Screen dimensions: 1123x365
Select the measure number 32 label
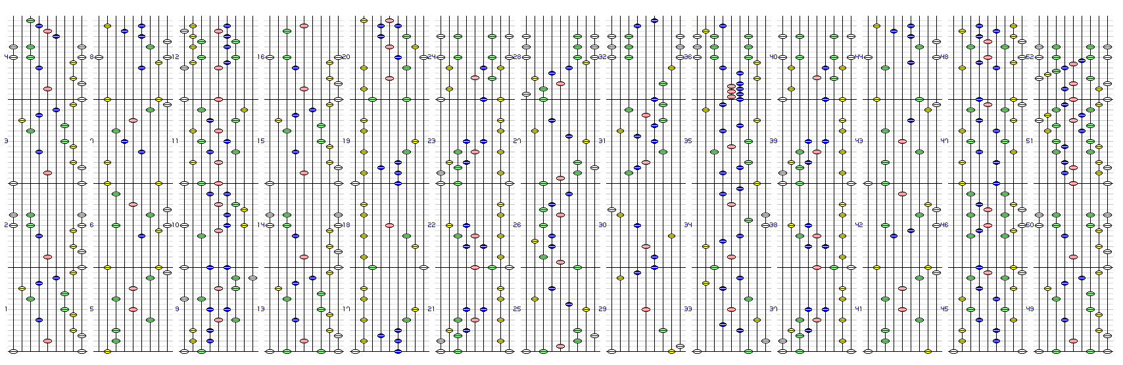click(x=602, y=57)
